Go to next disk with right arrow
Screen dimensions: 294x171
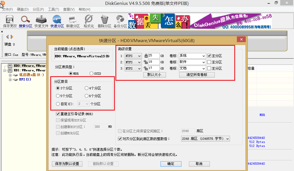pos(12,37)
